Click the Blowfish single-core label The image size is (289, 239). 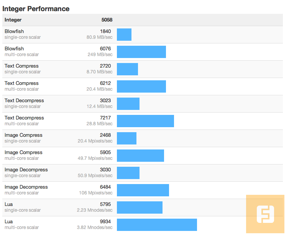(x=14, y=32)
